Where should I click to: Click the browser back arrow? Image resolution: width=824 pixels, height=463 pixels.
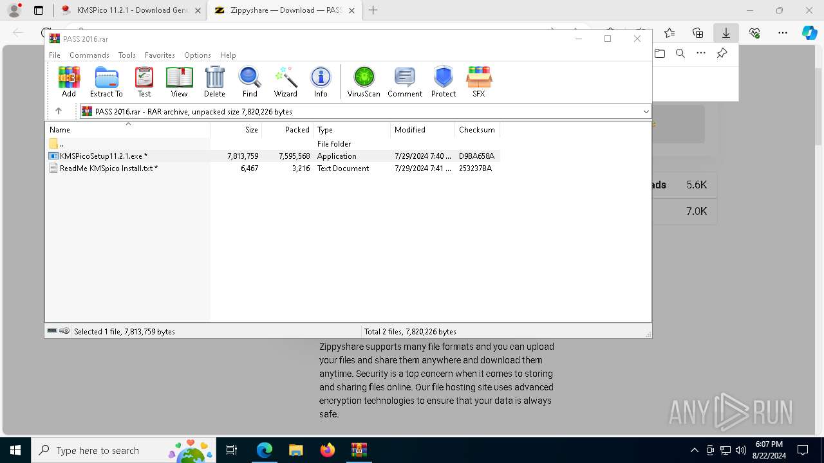(x=18, y=33)
